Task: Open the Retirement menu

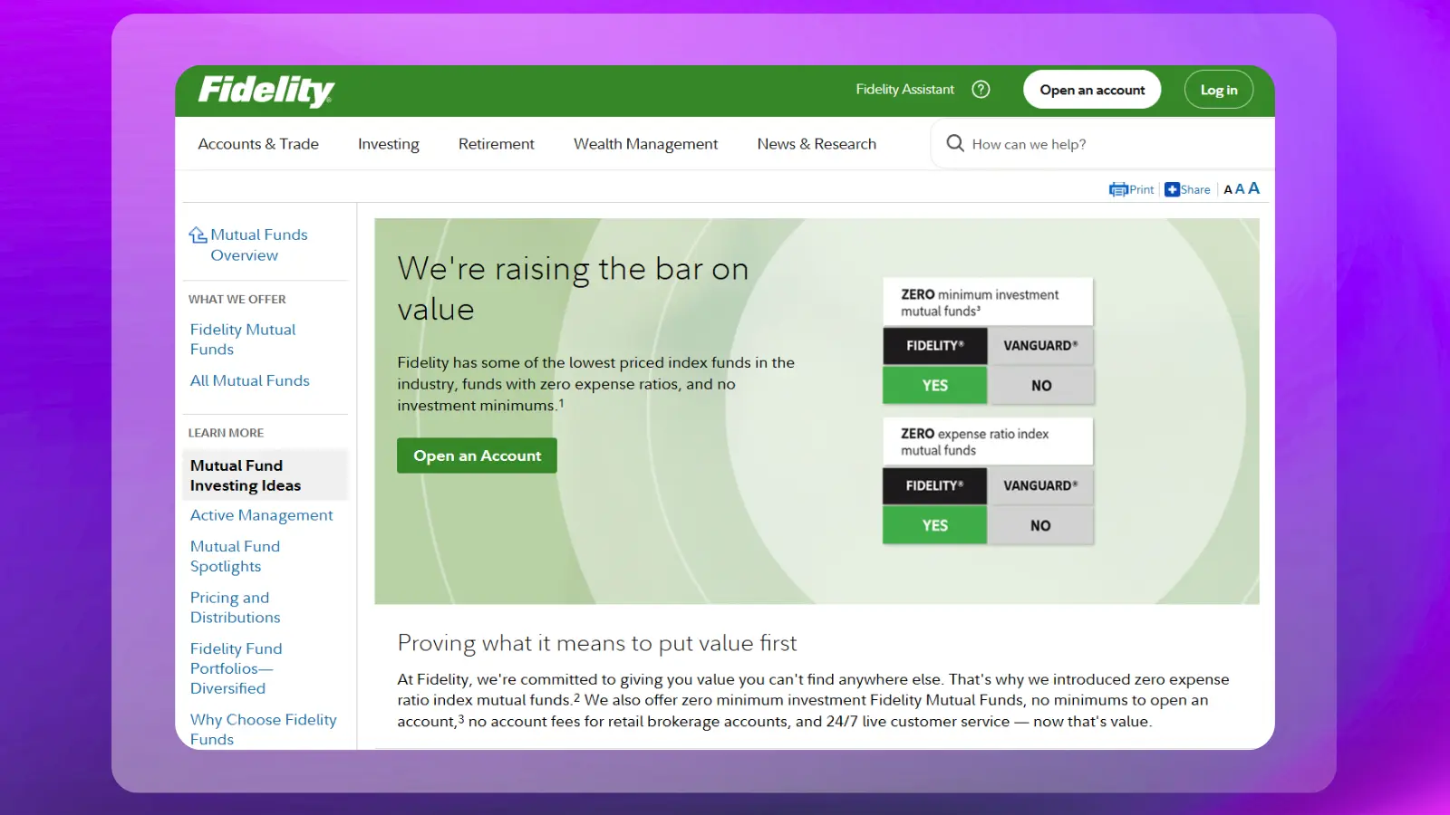Action: coord(496,144)
